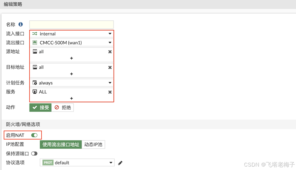The image size is (296, 170).
Task: Remove 'all' from 源地址
Action: pos(110,52)
